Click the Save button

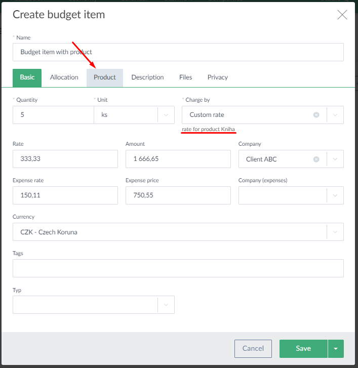click(x=303, y=349)
